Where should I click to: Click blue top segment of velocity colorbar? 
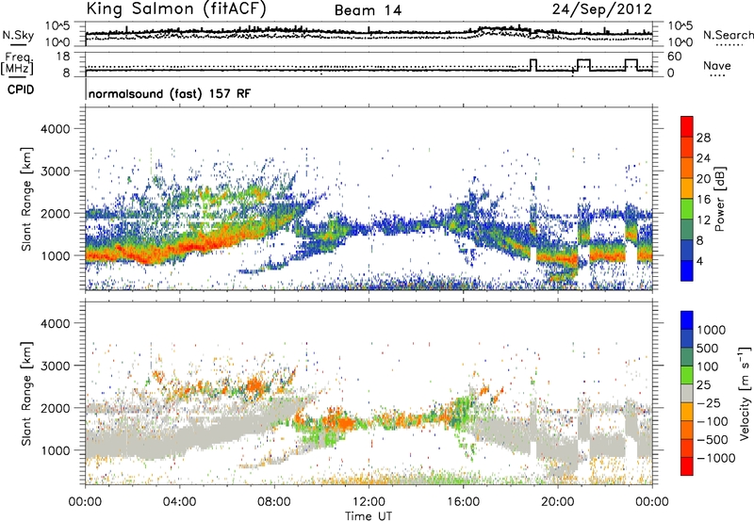[687, 320]
